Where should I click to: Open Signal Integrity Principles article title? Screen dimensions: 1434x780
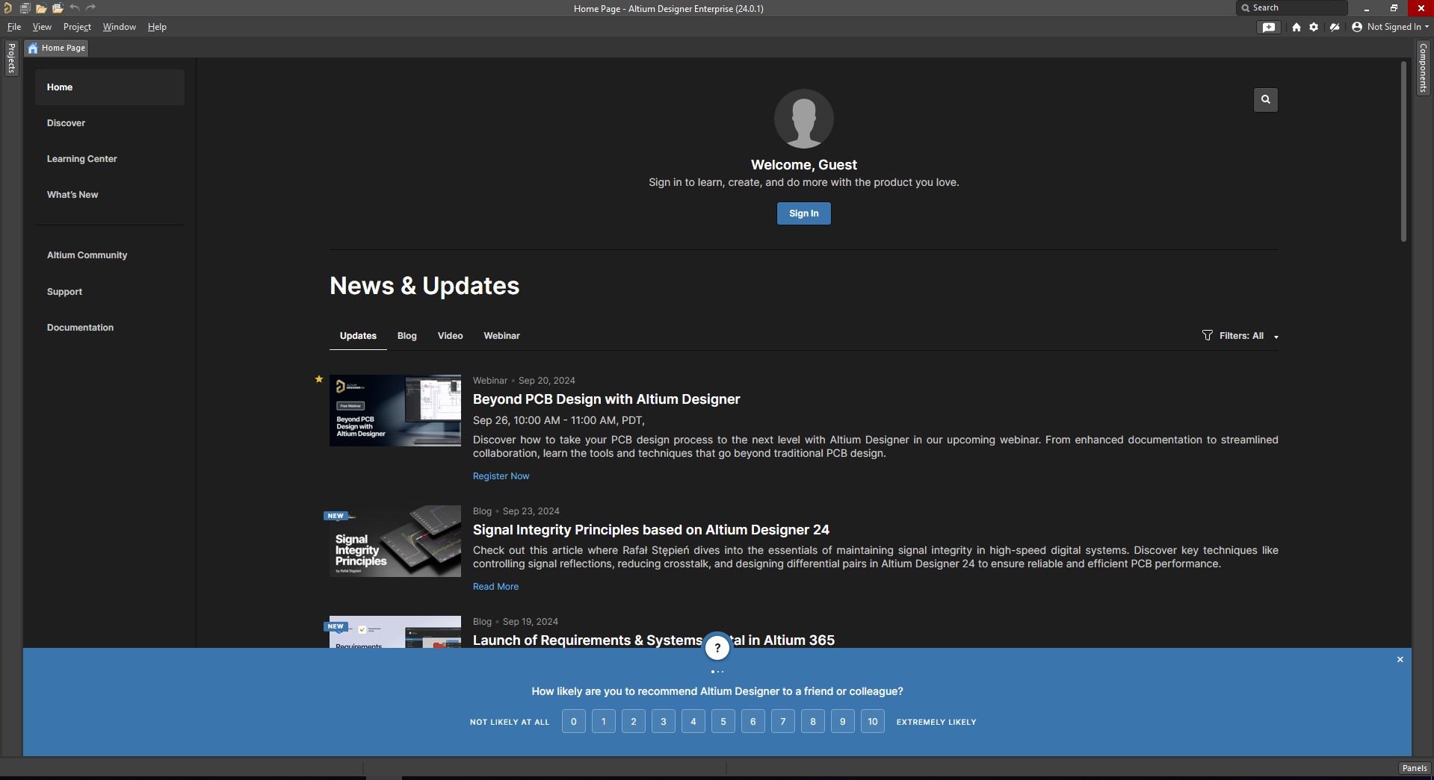651,530
